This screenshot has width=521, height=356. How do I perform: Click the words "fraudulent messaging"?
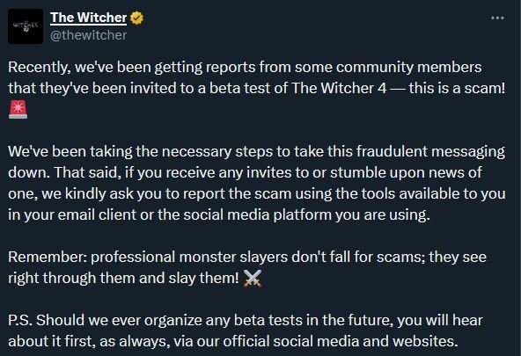tap(430, 151)
